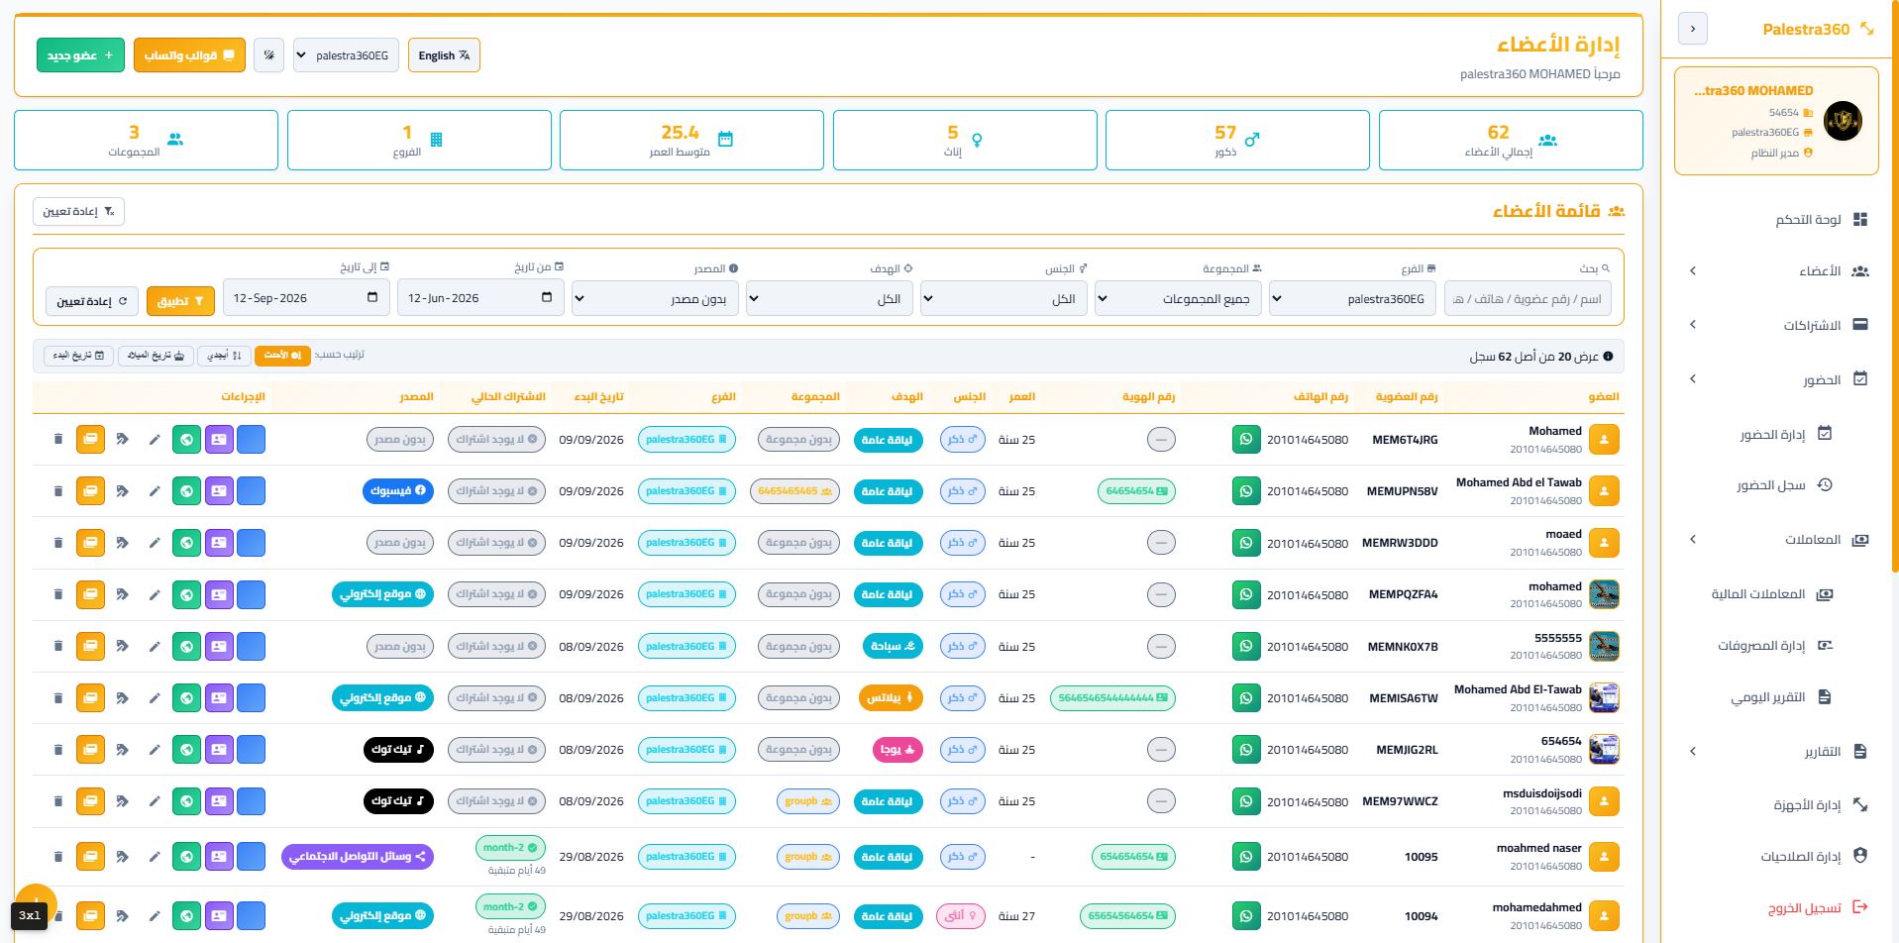Click blue square action in msduisdoijsodi row
Screen dimensions: 1899x943
(x=252, y=801)
